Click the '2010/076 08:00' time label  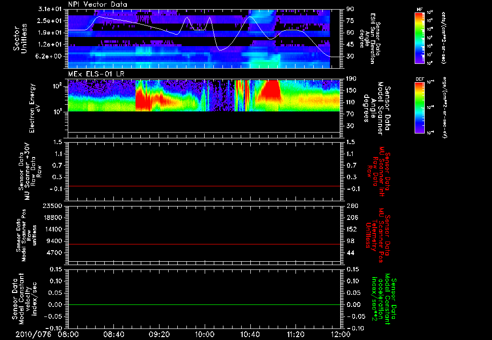tap(47, 334)
